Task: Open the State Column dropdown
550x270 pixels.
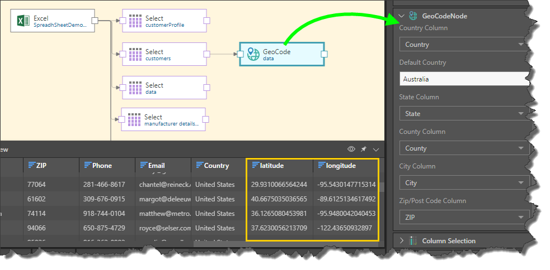Action: [463, 114]
